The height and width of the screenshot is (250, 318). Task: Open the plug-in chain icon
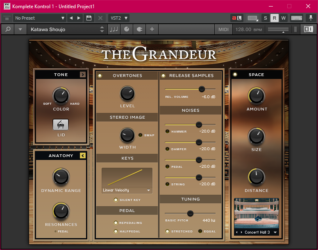(x=139, y=29)
